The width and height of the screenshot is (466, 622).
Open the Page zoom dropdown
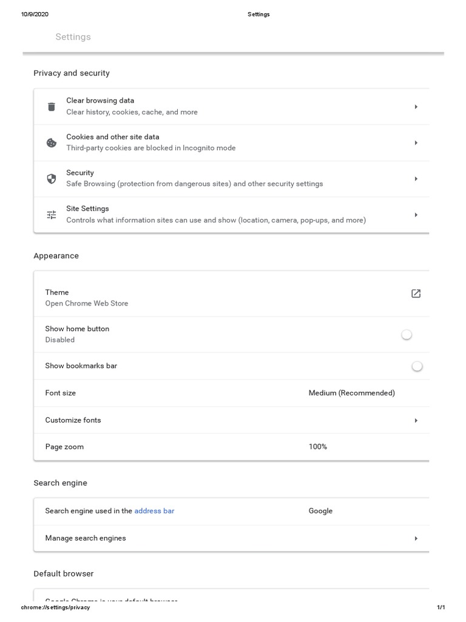tap(318, 447)
